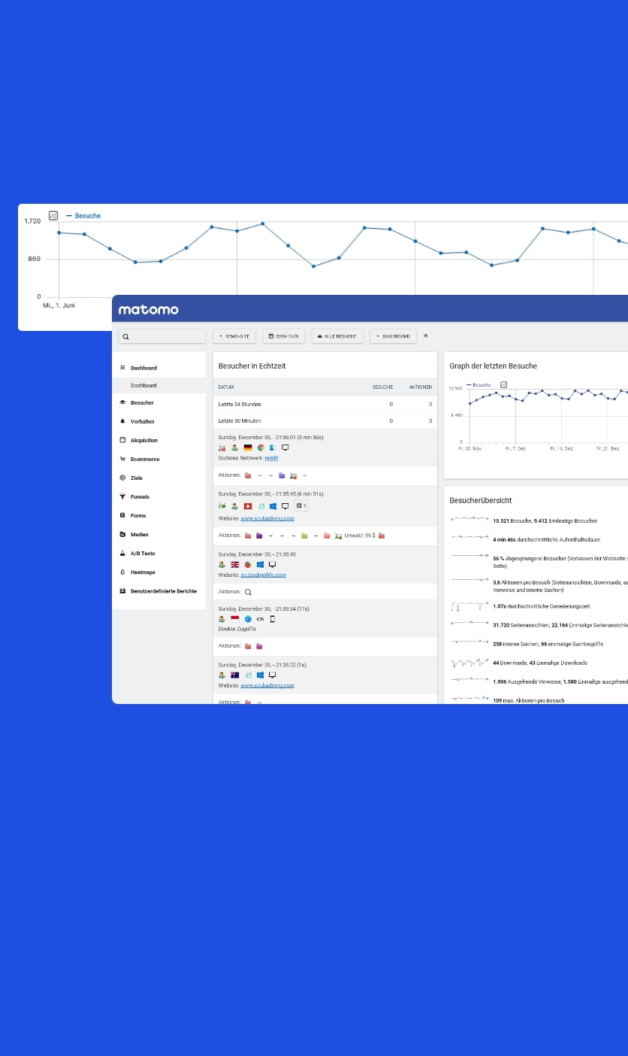This screenshot has height=1056, width=628.
Task: Collapse the top bar with double-chevron
Action: pos(426,335)
